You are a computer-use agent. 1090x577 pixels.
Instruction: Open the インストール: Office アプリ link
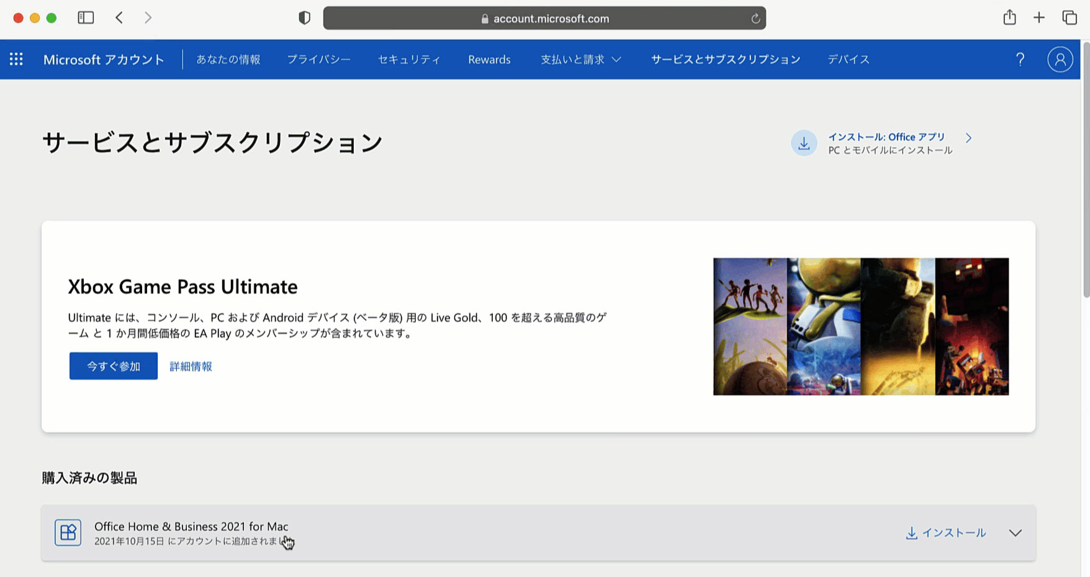coord(886,137)
